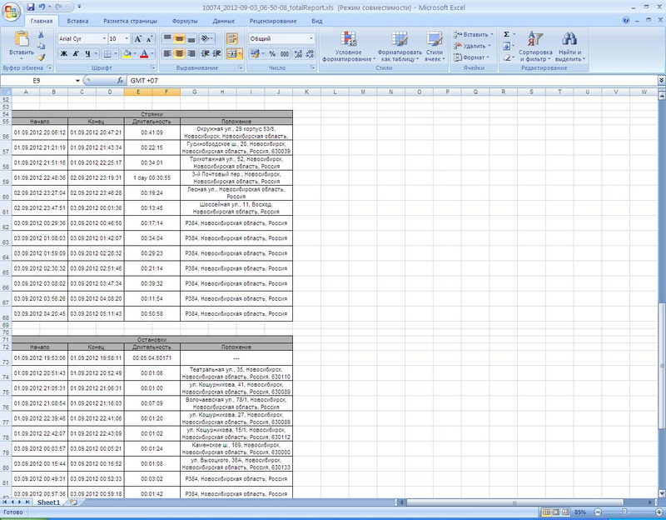This screenshot has height=520, width=666.
Task: Click the Формат cells button
Action: (x=475, y=57)
